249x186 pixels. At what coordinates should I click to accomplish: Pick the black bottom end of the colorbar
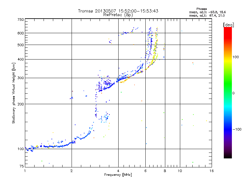pyautogui.click(x=228, y=156)
